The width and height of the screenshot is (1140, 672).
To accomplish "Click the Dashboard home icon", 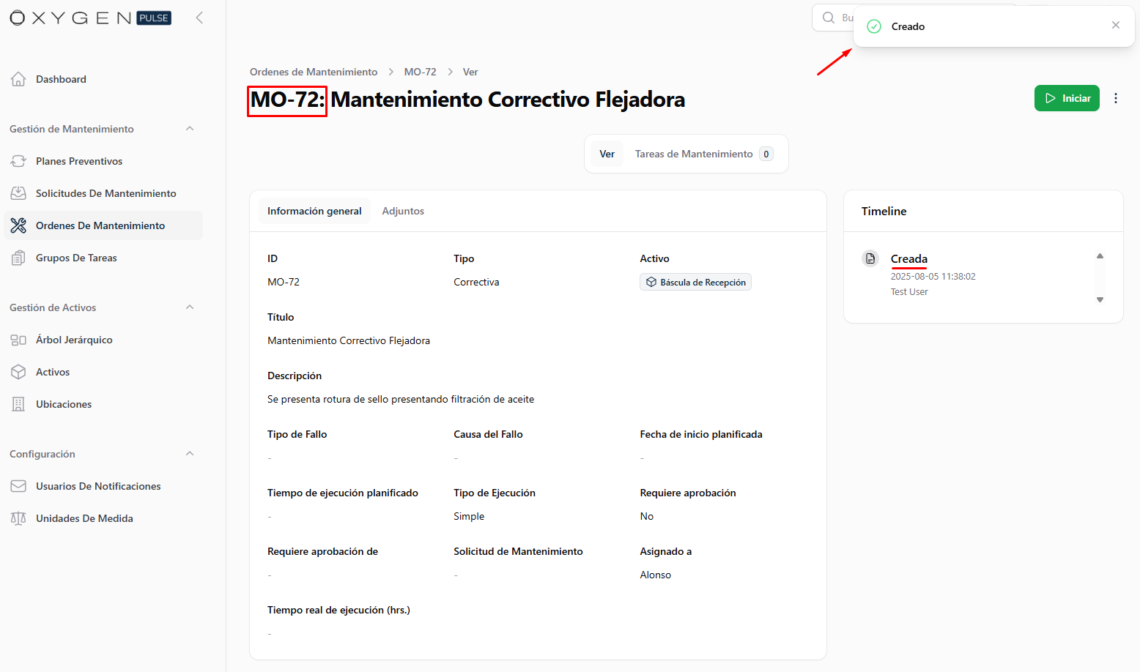I will [18, 79].
